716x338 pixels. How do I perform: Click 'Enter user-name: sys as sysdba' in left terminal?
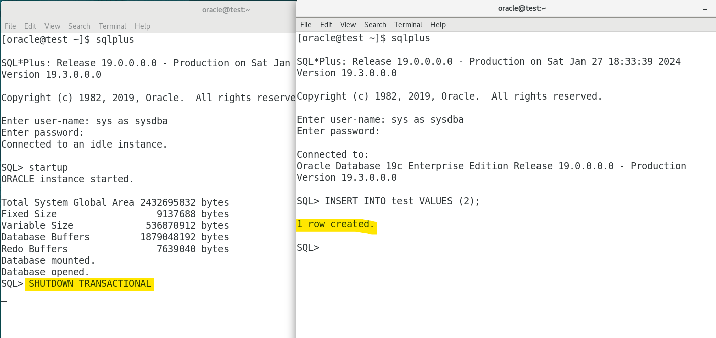coord(84,121)
